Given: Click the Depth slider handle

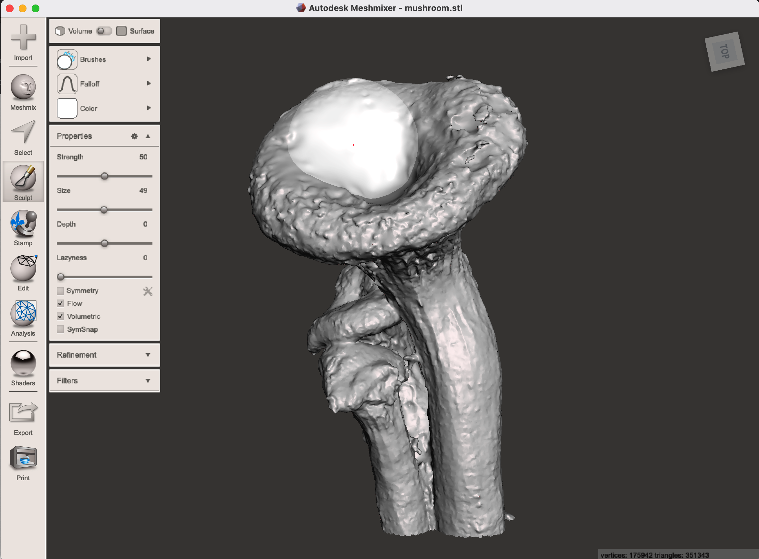Looking at the screenshot, I should coord(105,243).
